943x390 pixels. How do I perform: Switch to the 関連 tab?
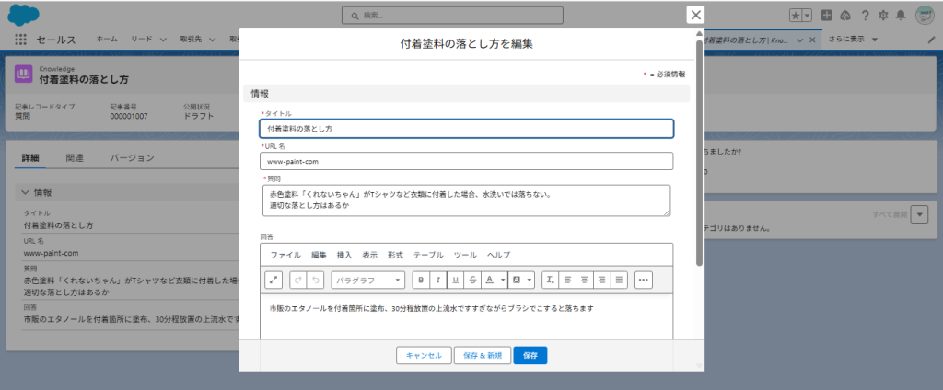pyautogui.click(x=75, y=158)
